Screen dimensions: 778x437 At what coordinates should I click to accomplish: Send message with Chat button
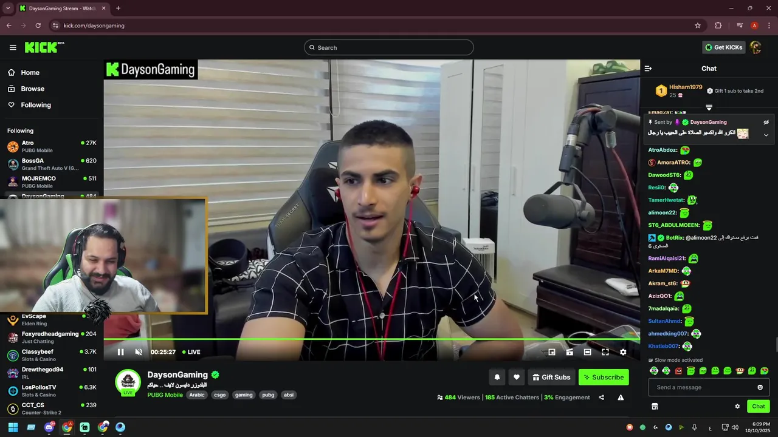(x=759, y=406)
